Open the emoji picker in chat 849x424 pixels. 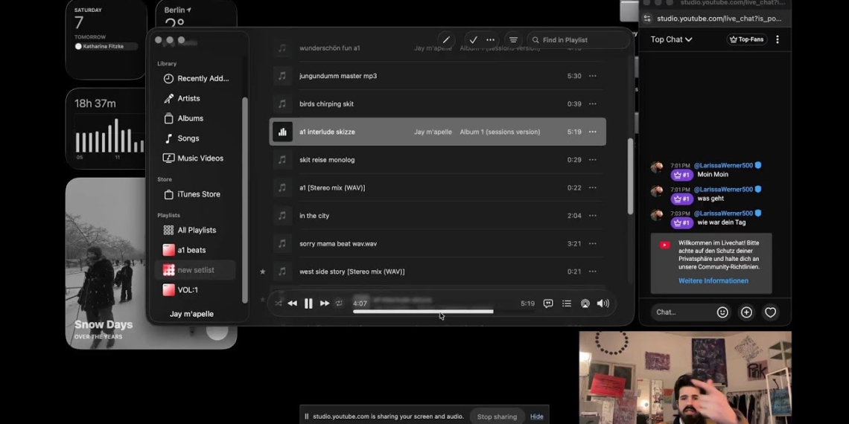point(722,312)
